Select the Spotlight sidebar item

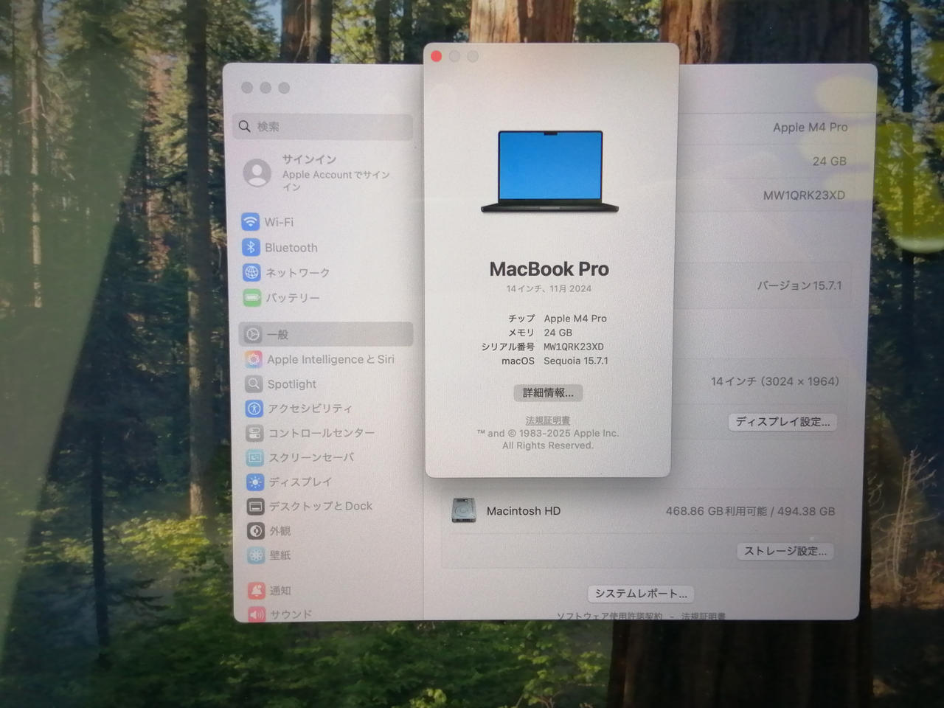point(291,384)
